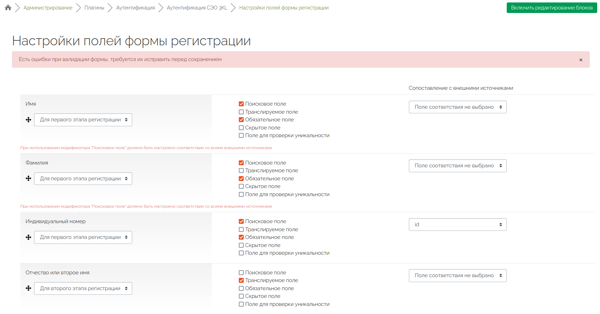
Task: Uncheck Обязательное поле for Фамилия
Action: tap(241, 179)
